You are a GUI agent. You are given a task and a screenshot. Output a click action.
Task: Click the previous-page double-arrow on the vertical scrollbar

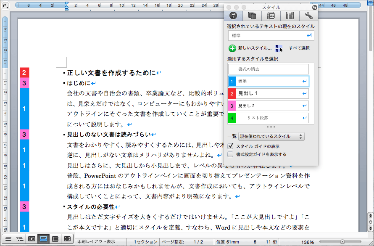coord(370,216)
